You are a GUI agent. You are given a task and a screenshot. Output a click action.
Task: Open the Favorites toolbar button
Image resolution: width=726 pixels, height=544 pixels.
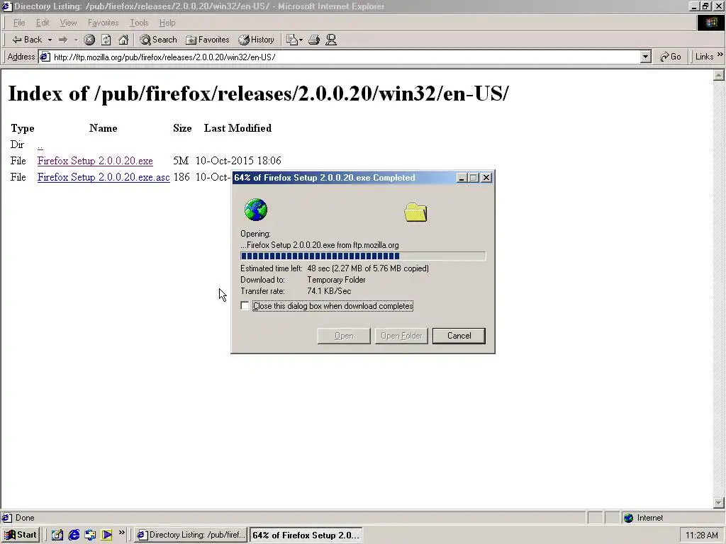pos(208,40)
